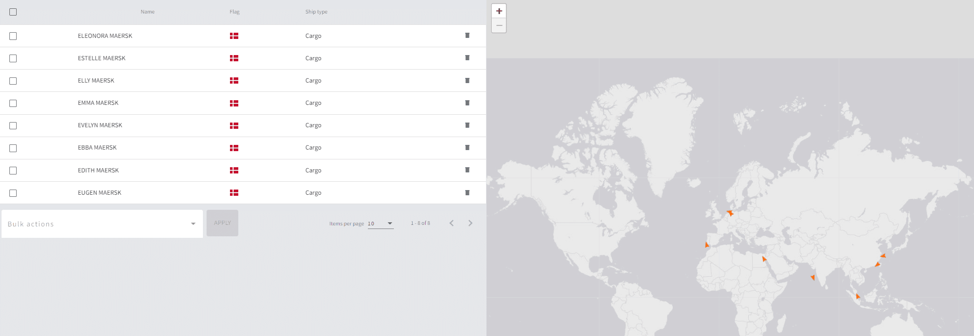Mark the EVELYN MAERSK checkbox
This screenshot has height=336, width=974.
(x=13, y=126)
